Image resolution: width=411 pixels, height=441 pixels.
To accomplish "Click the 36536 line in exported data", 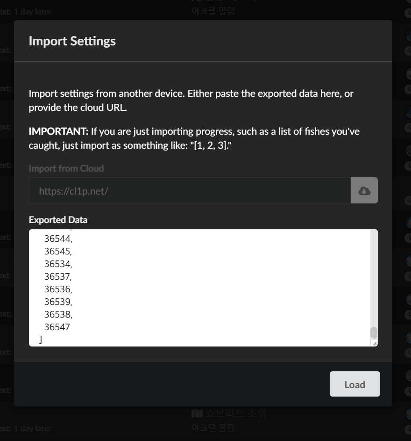I will point(58,289).
